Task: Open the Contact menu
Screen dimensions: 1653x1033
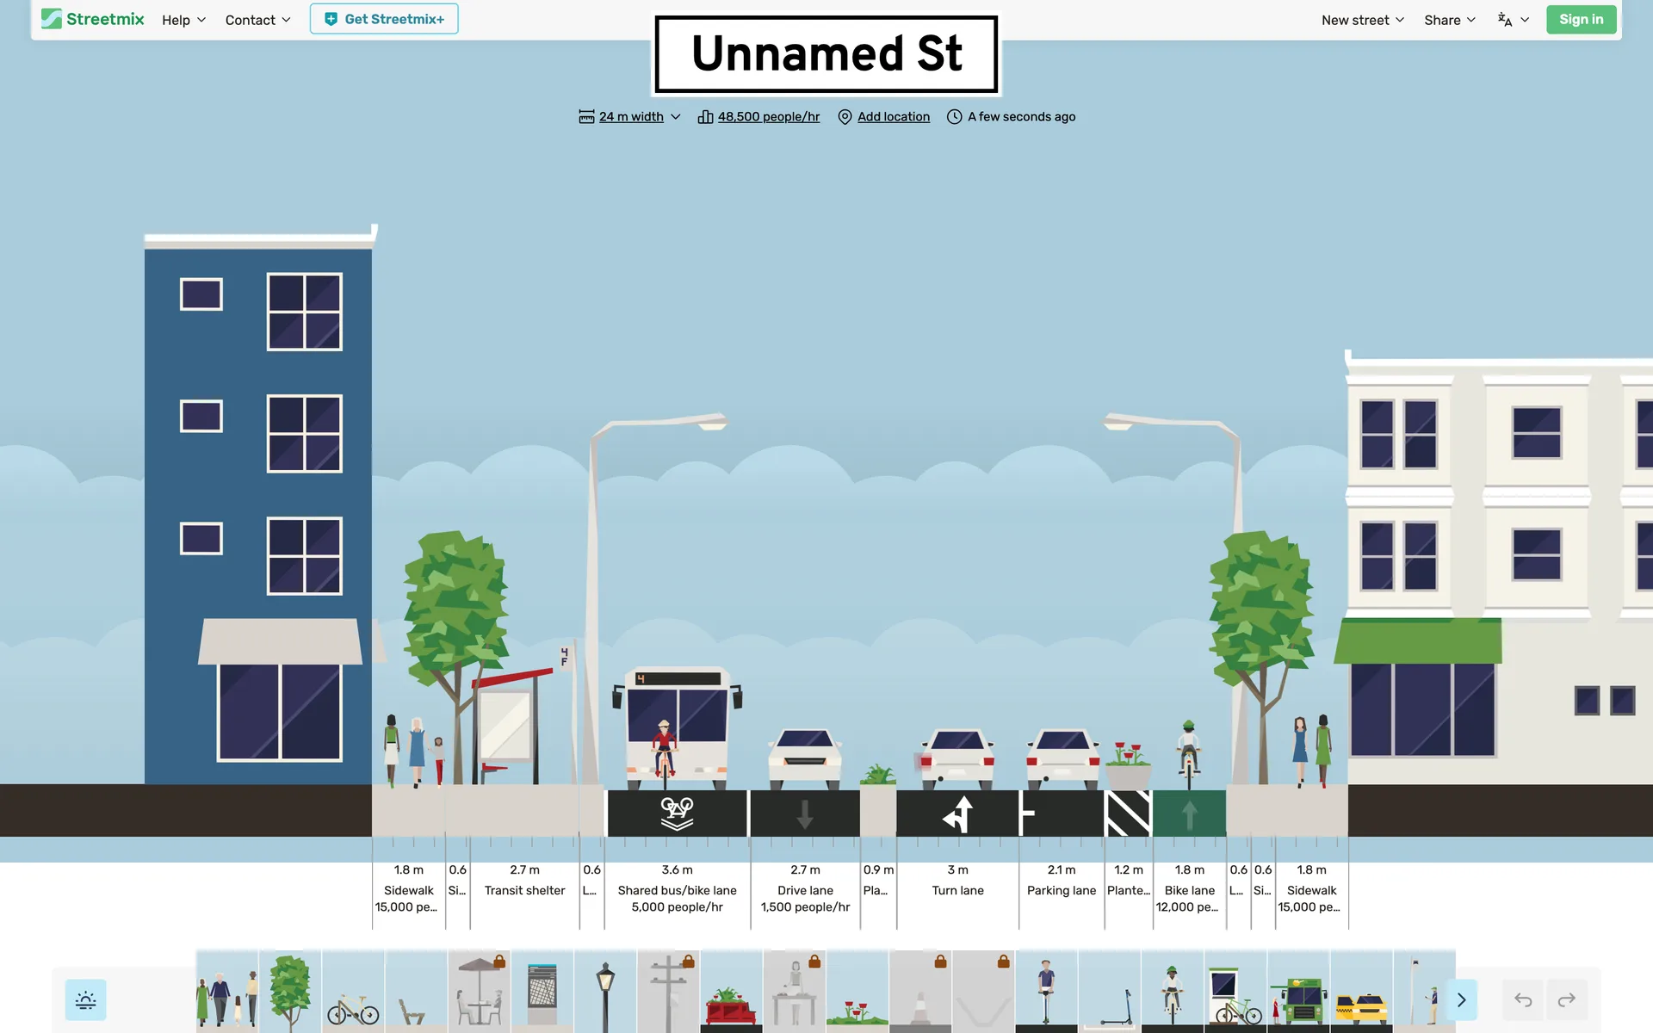Action: click(x=257, y=20)
